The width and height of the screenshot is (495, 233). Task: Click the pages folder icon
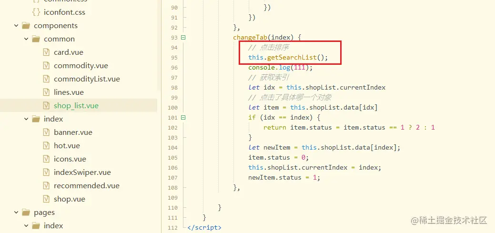(26, 213)
